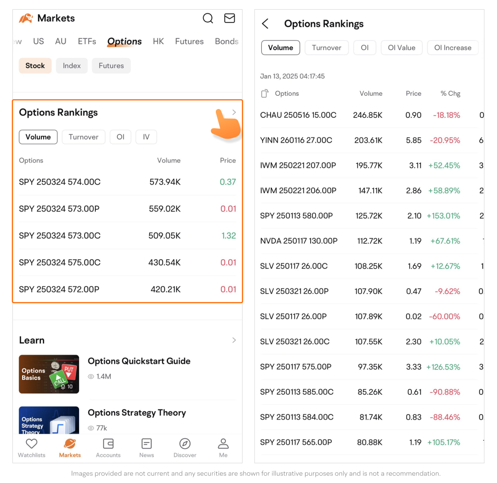Switch ranking to IV filter
This screenshot has width=497, height=483.
[146, 137]
